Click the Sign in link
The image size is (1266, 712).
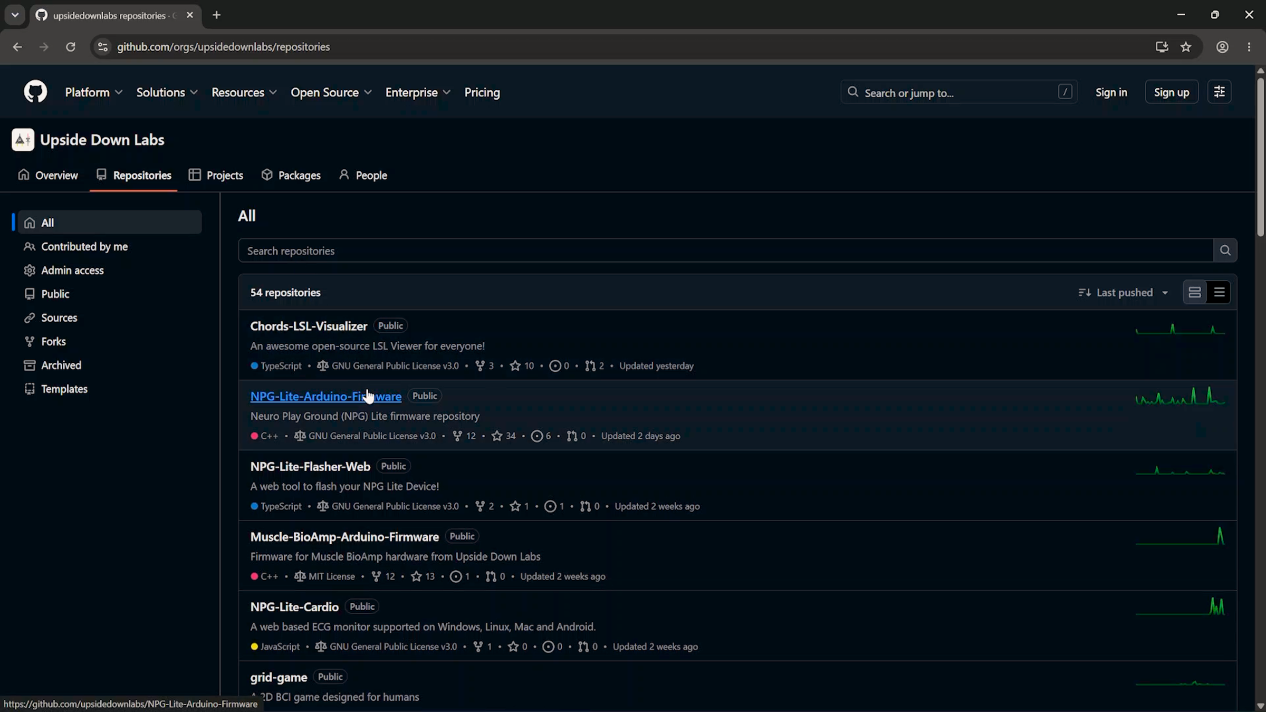(x=1111, y=92)
